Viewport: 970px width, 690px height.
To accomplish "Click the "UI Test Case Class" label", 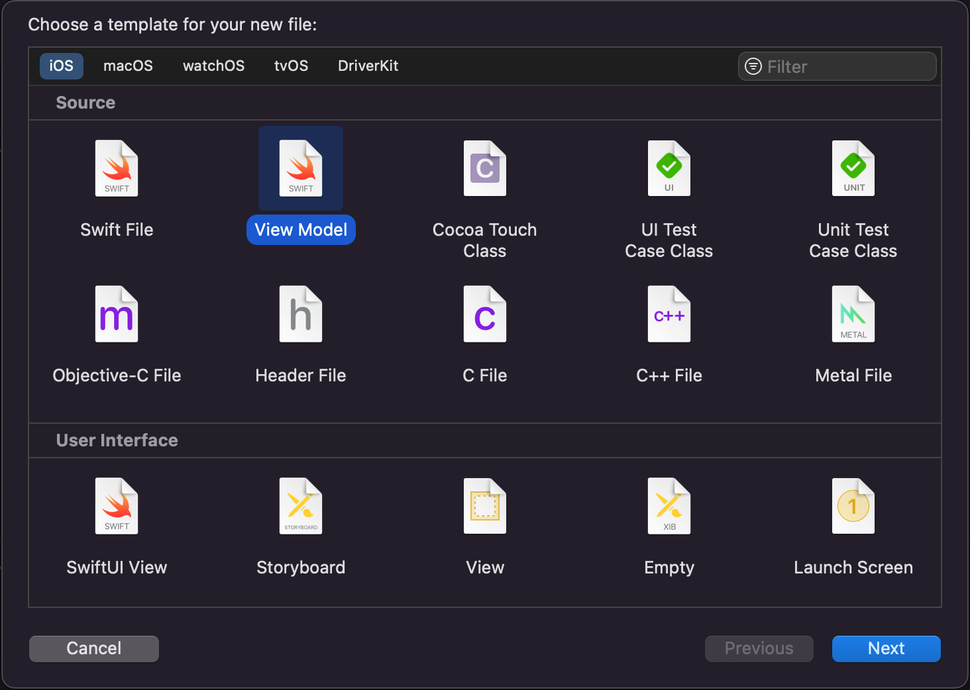I will coord(669,240).
